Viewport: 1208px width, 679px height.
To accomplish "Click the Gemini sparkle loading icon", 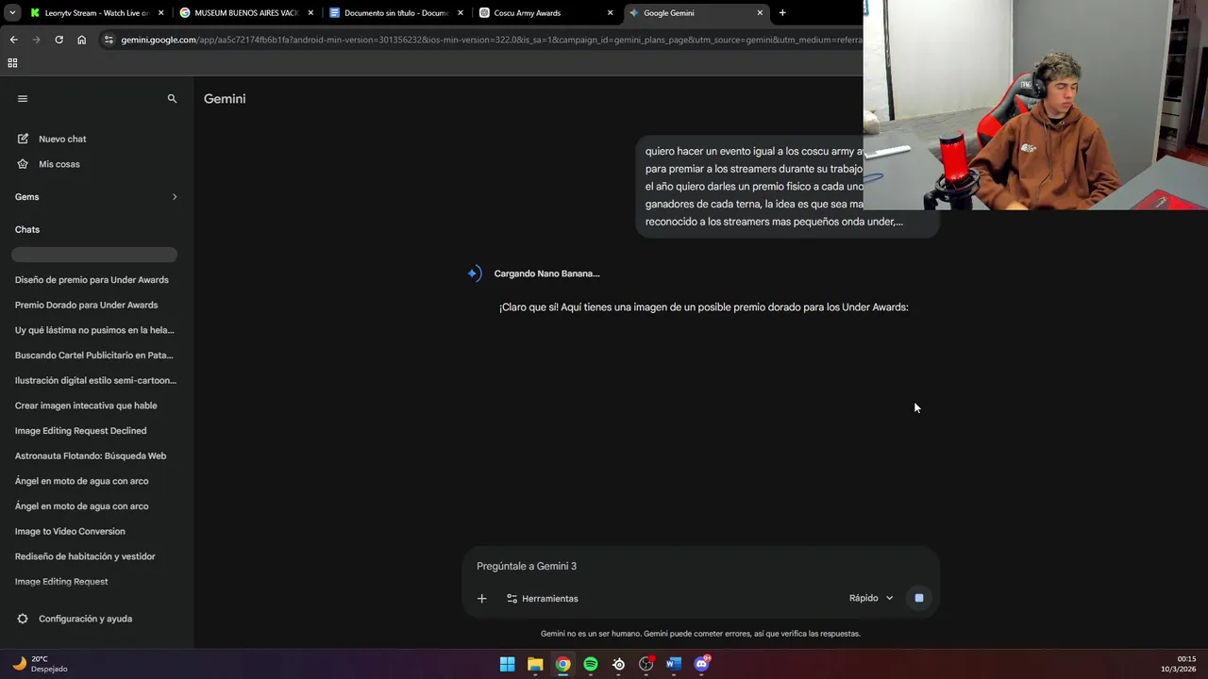I will 474,273.
